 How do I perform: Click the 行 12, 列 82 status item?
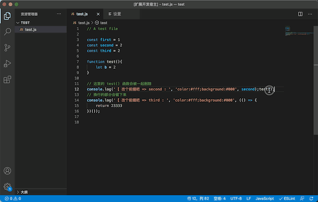click(198, 199)
